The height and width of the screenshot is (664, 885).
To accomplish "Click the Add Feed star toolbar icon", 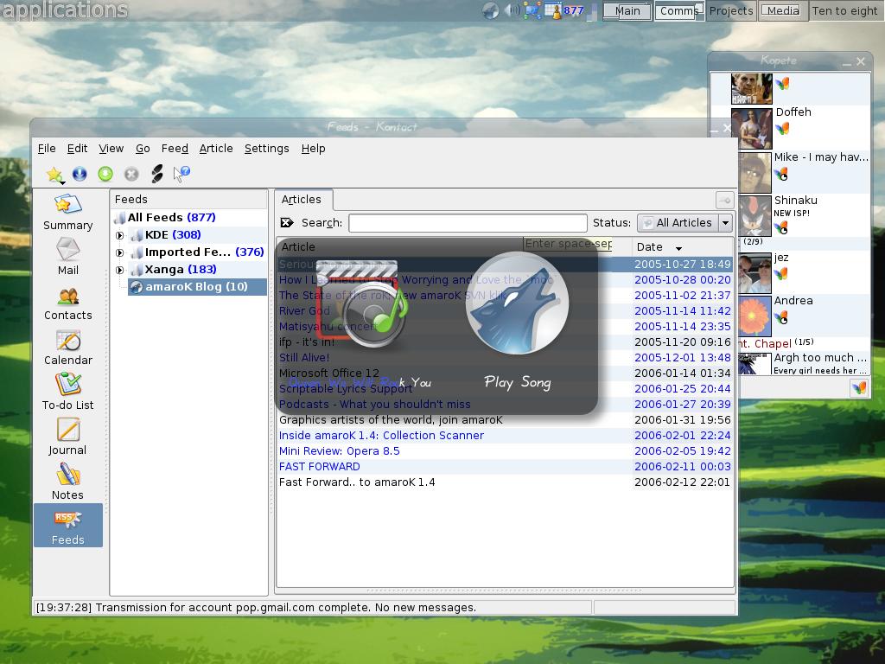I will [x=54, y=174].
